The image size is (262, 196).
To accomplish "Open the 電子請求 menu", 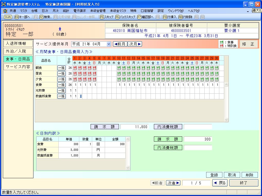I will [80, 11].
